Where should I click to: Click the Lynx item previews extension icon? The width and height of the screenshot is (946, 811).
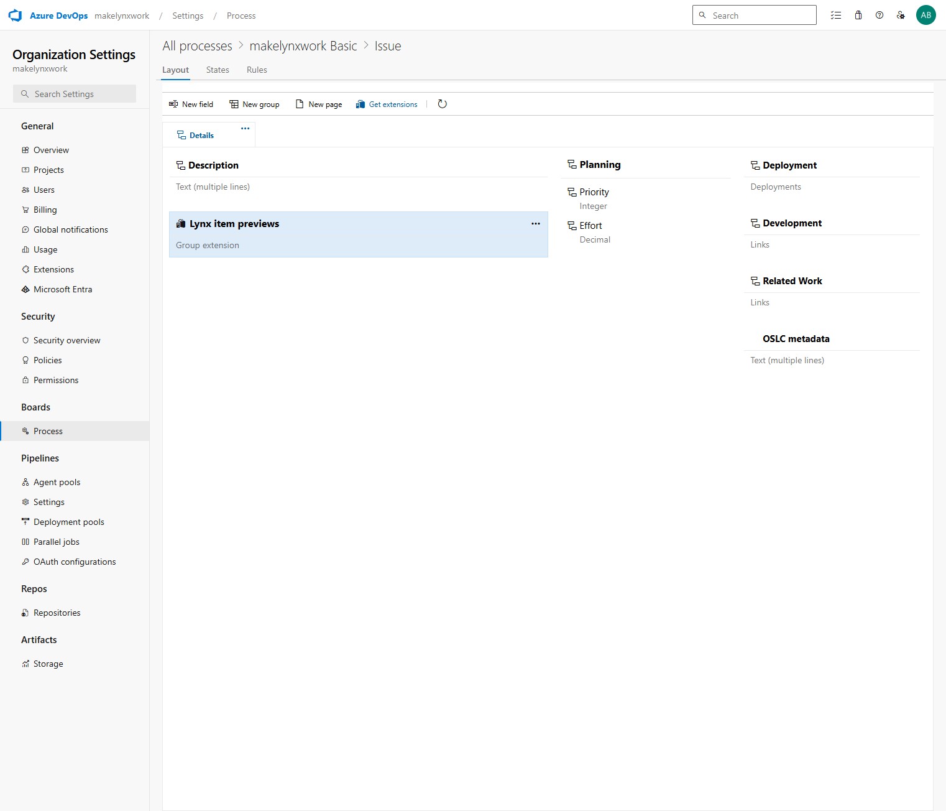[181, 224]
